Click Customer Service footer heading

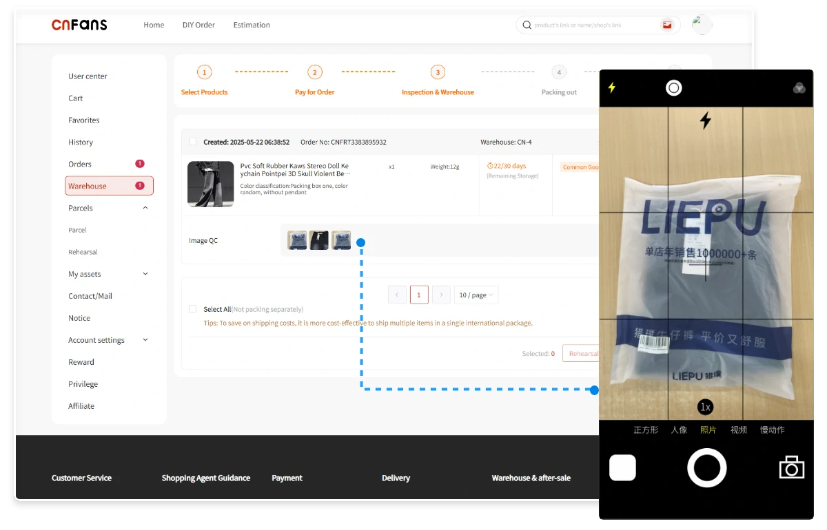pos(81,478)
